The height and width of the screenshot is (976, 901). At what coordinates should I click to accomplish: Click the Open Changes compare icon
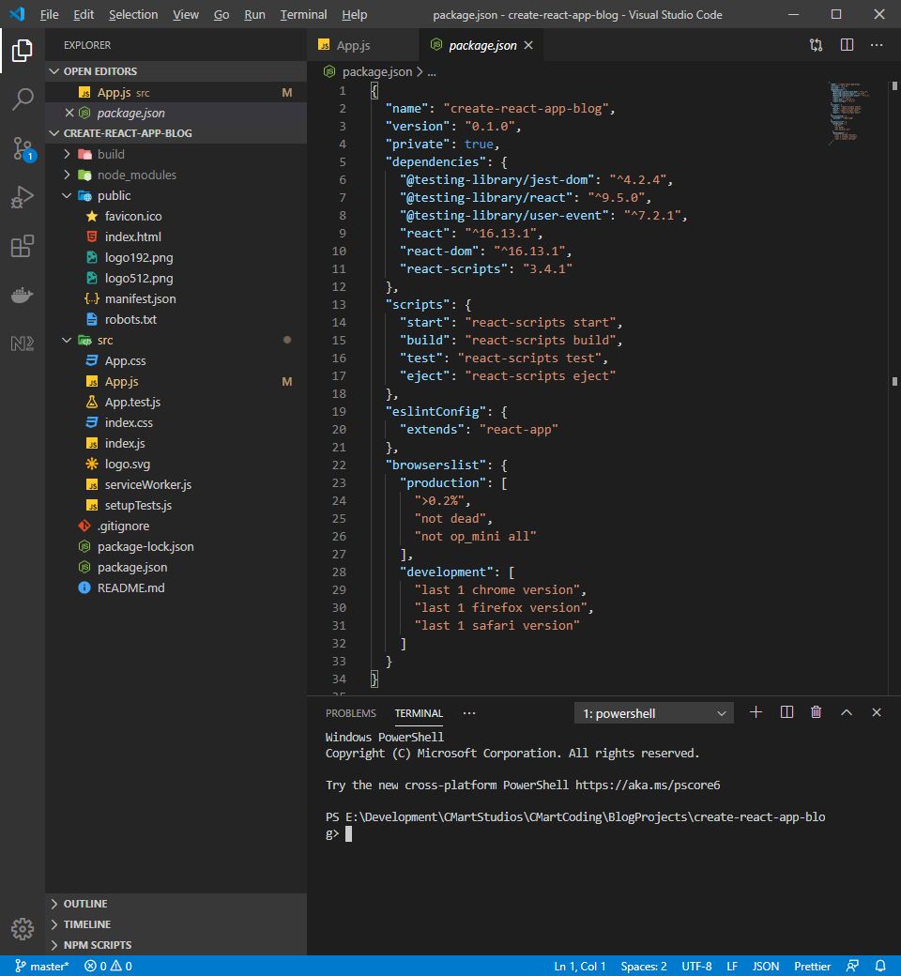tap(816, 45)
